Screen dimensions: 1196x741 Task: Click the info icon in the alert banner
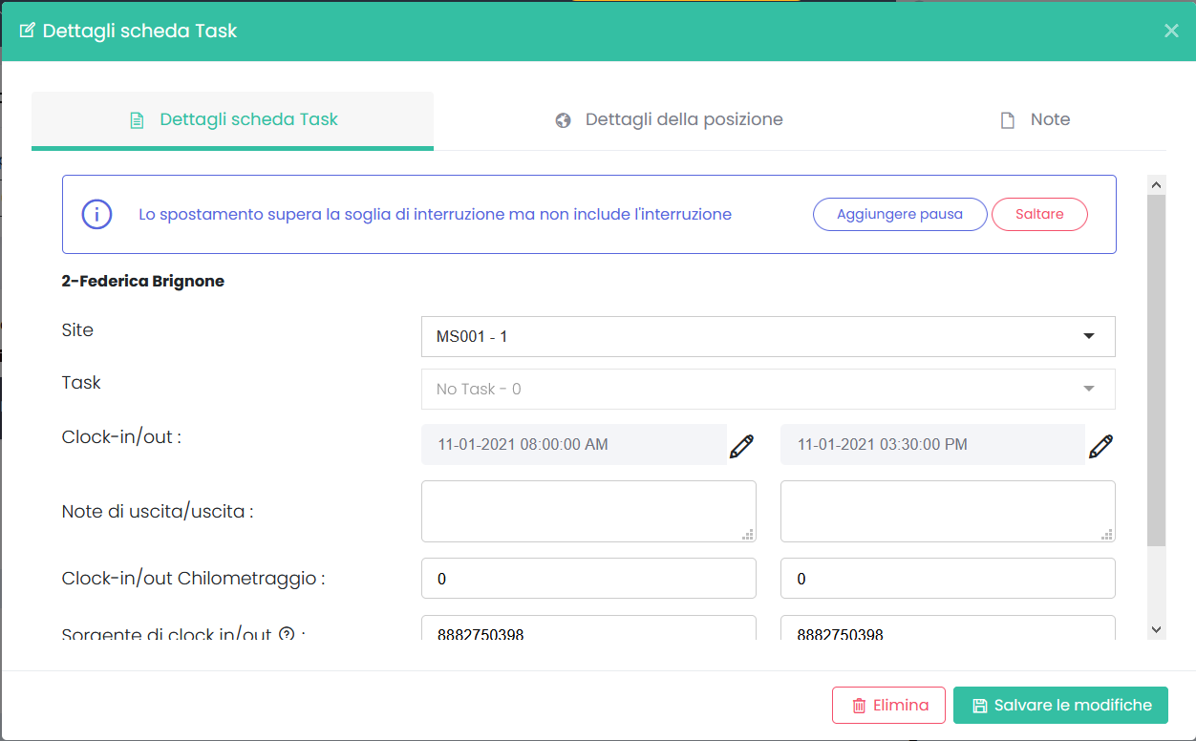tap(97, 215)
